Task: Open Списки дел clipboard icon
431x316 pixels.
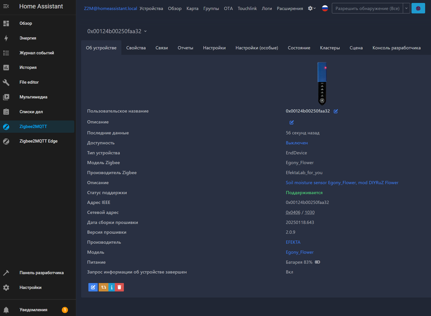Action: [x=6, y=112]
